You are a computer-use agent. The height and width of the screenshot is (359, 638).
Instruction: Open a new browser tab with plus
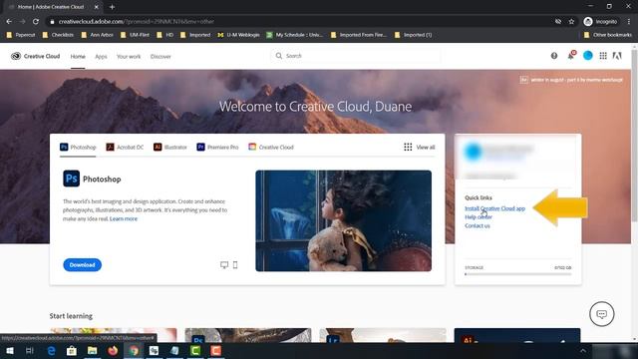click(112, 7)
